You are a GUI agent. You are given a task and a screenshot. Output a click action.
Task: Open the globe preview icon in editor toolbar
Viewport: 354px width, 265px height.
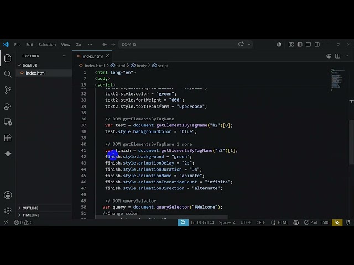329,56
